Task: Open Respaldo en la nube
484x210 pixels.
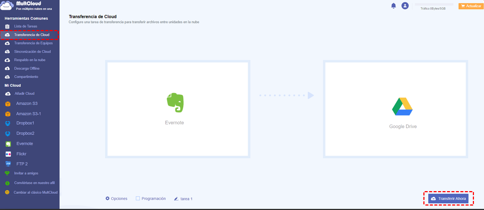Action: (30, 60)
